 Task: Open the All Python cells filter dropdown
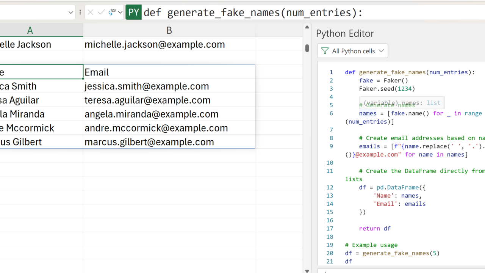coord(354,51)
